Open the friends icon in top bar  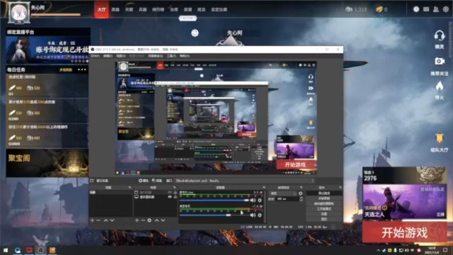click(436, 9)
